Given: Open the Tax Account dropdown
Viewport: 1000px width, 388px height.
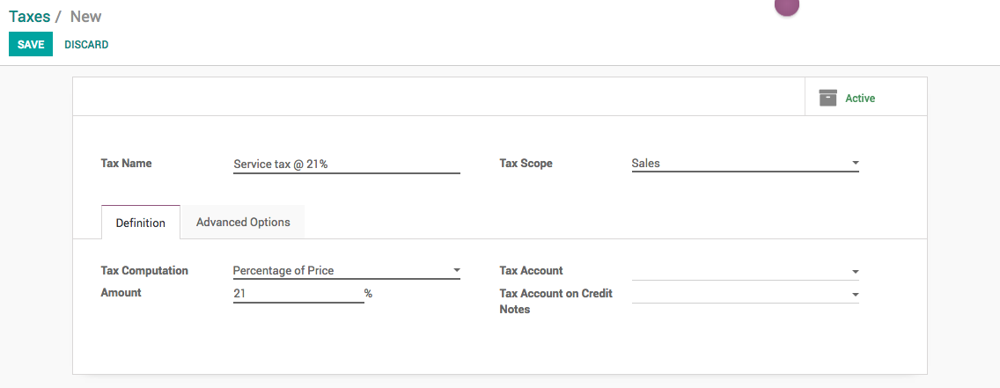Looking at the screenshot, I should click(x=745, y=272).
